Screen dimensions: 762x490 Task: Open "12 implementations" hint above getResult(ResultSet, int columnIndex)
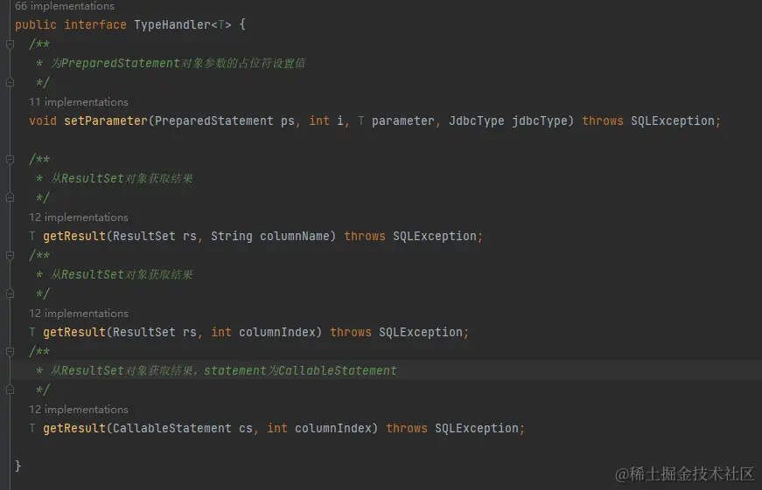(79, 314)
